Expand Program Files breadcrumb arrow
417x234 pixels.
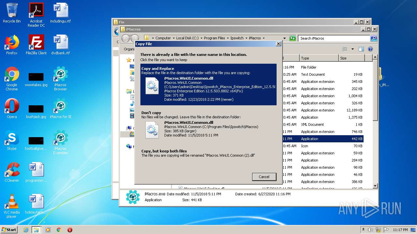point(228,38)
